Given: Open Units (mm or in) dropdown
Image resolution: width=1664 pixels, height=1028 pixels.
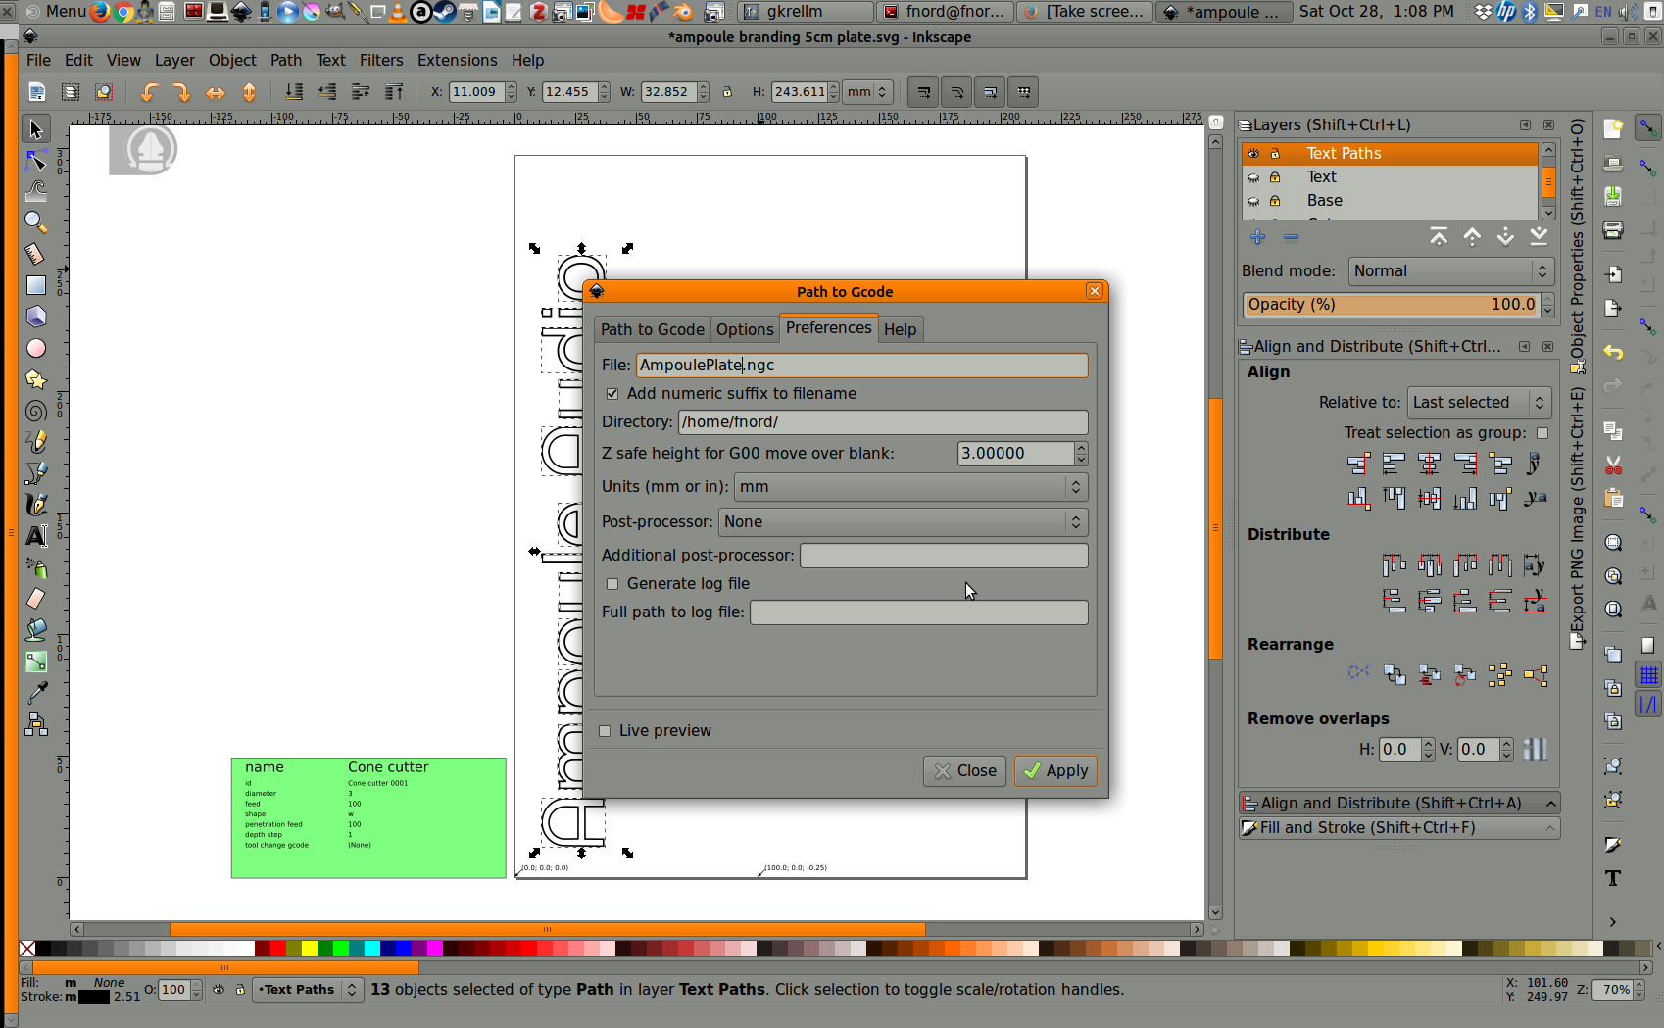Looking at the screenshot, I should 910,487.
